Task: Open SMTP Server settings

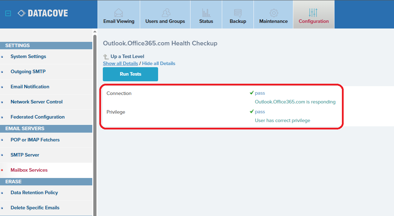Action: pyautogui.click(x=25, y=155)
